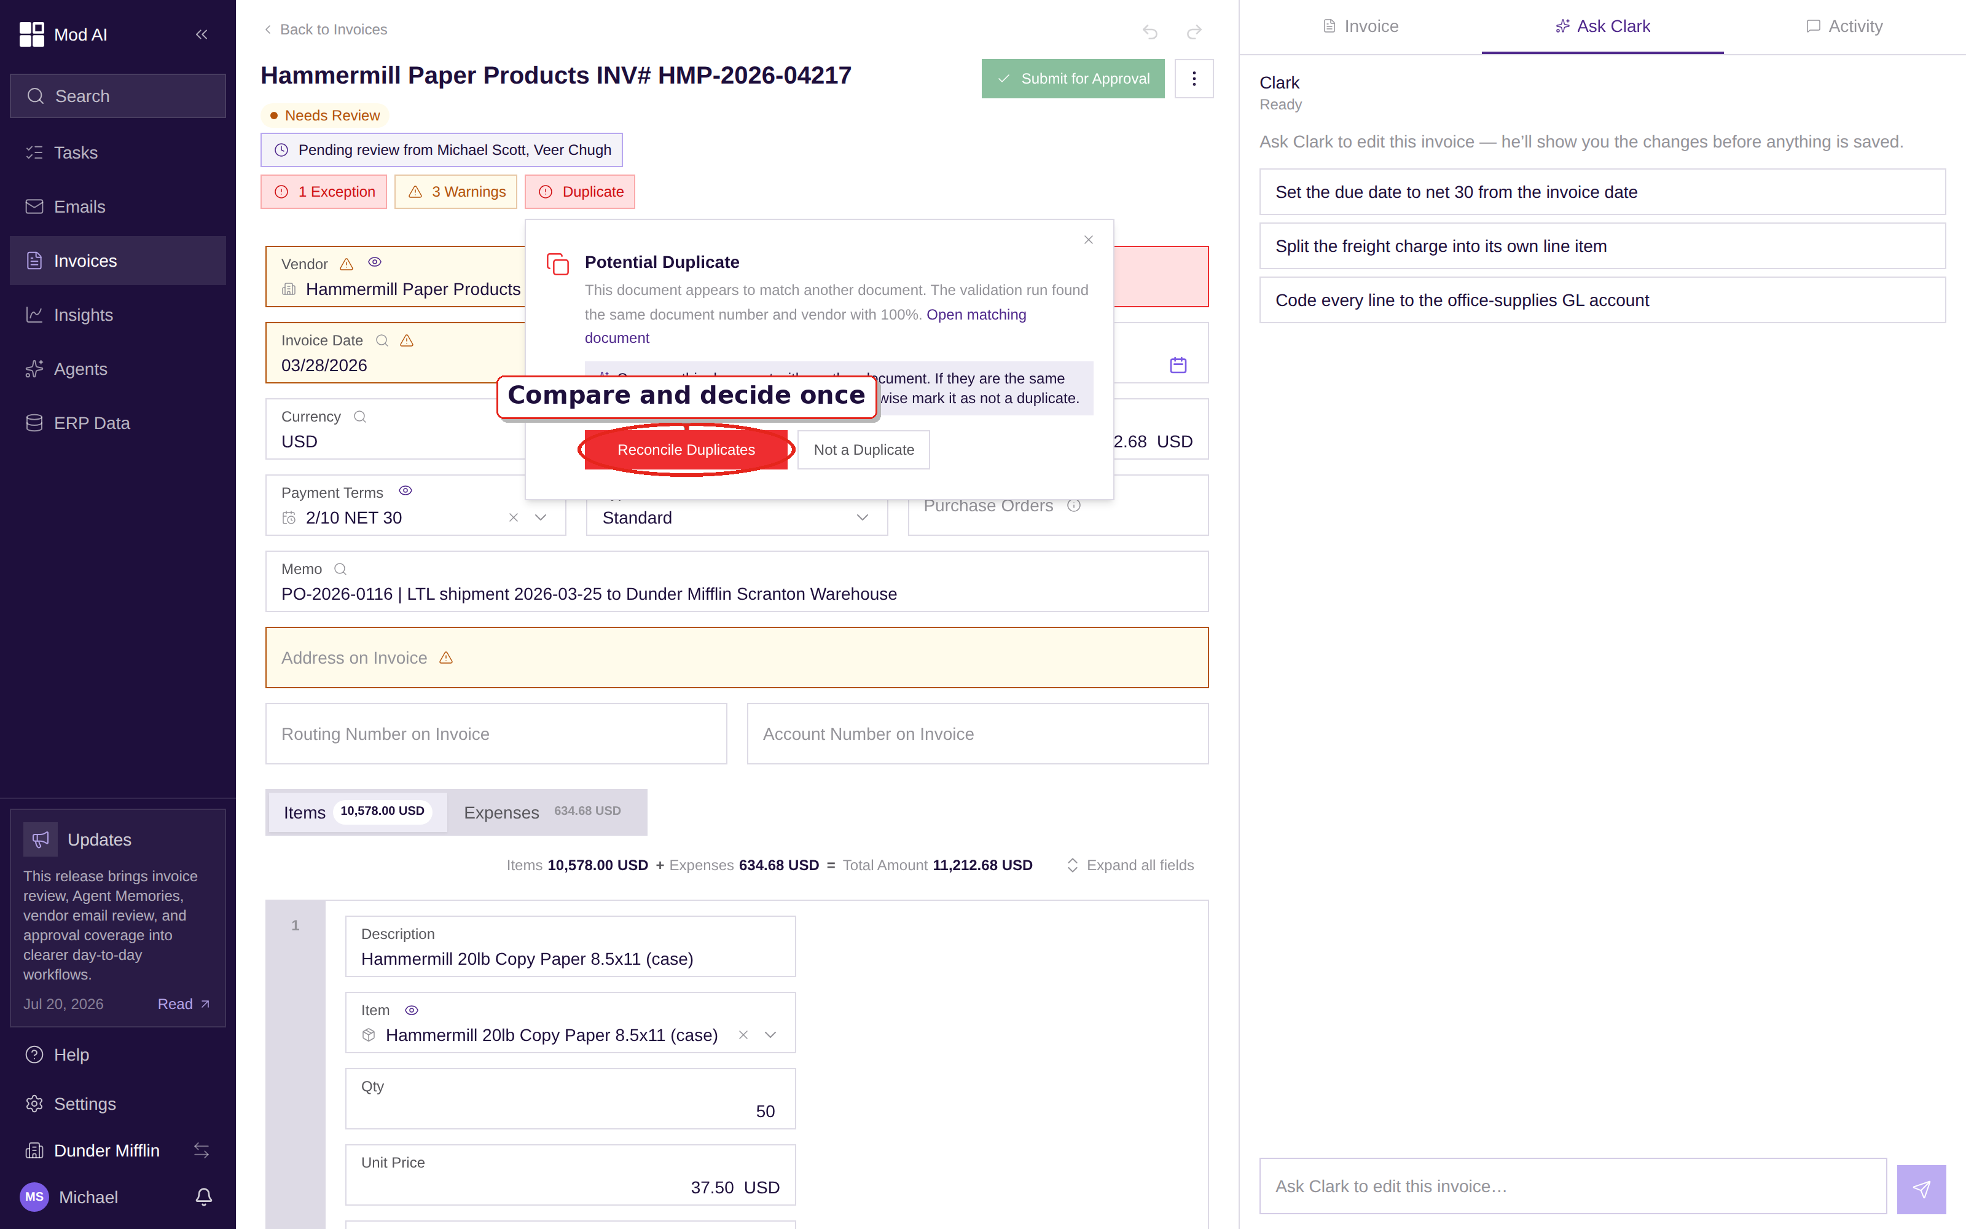Click the Mod AI logo icon
This screenshot has height=1229, width=1966.
coord(32,34)
